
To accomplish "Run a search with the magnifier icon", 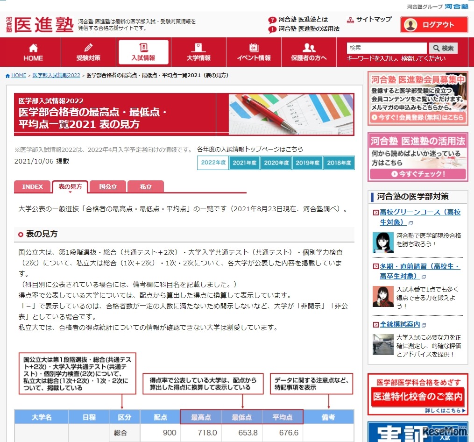I will [x=443, y=48].
